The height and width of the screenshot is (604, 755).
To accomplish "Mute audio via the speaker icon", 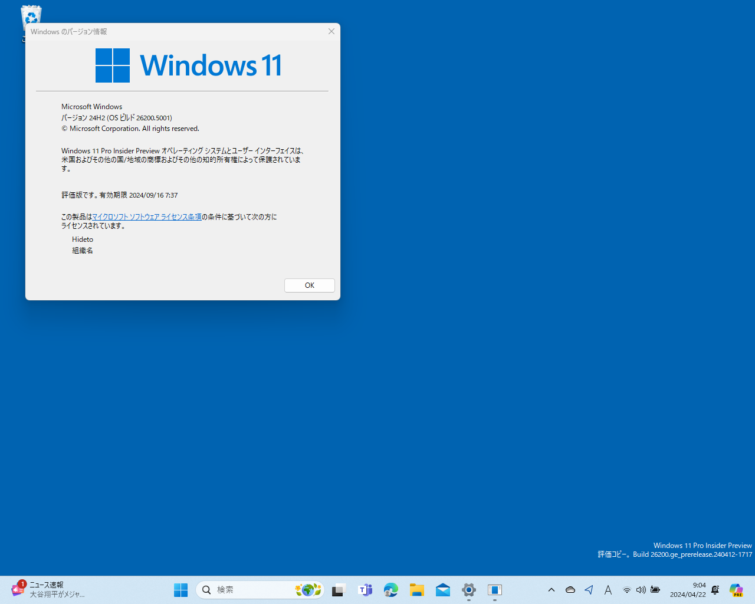I will [x=641, y=589].
